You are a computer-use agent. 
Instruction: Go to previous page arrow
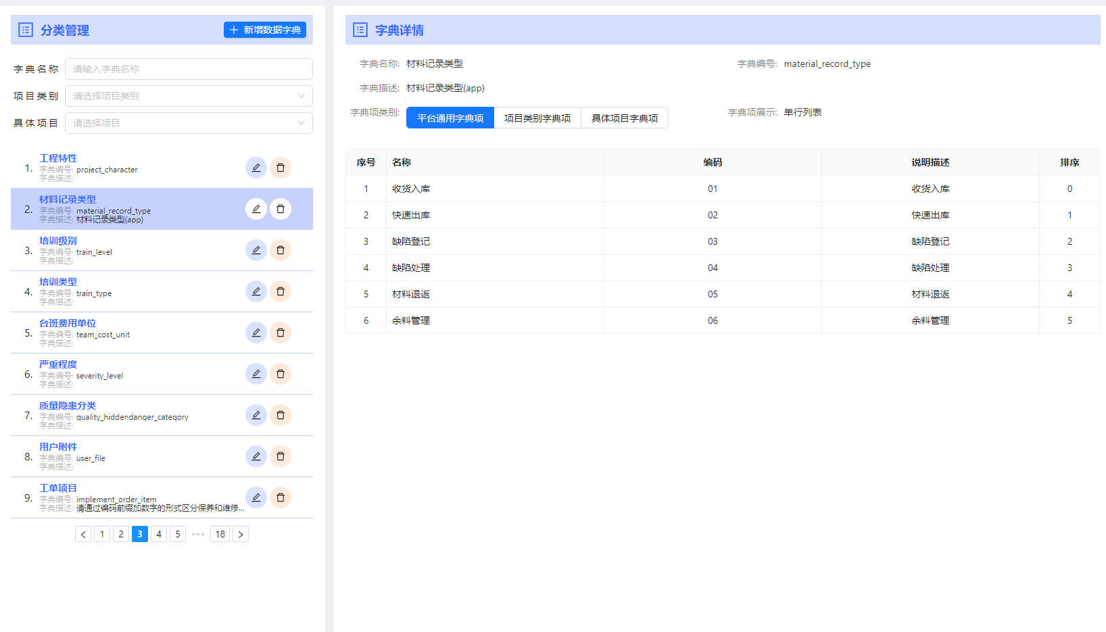point(83,534)
